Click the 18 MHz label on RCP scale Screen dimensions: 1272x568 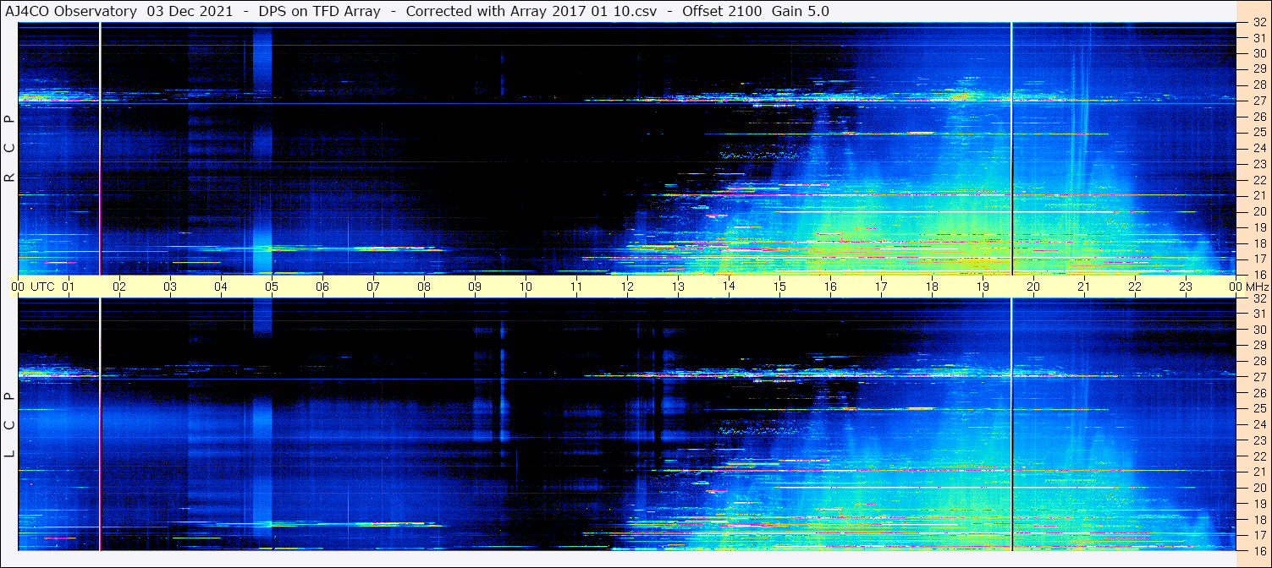coord(1259,243)
